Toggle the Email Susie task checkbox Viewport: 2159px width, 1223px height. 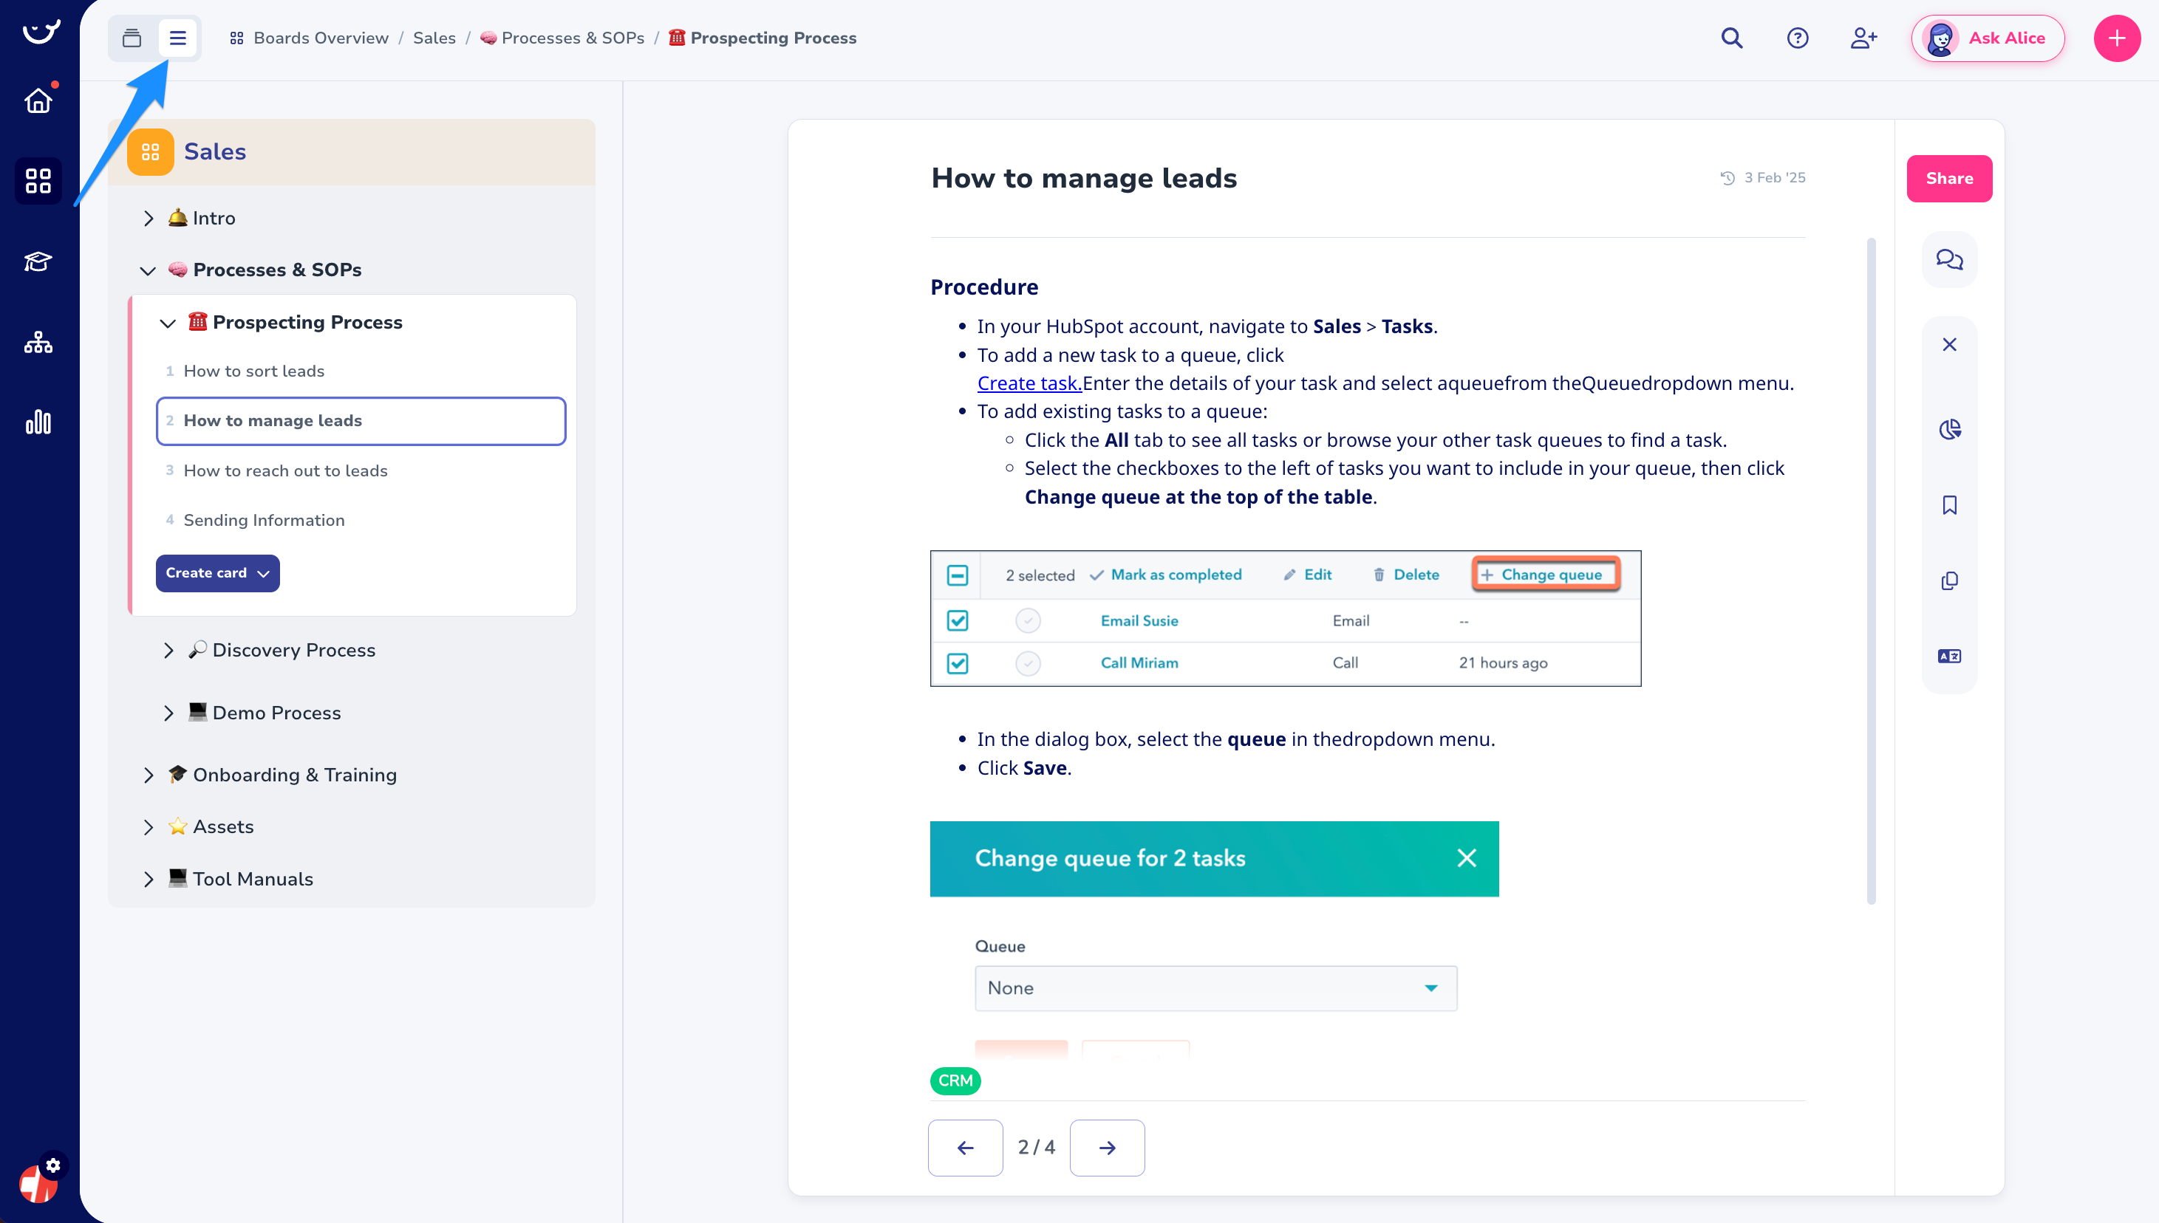(x=958, y=621)
